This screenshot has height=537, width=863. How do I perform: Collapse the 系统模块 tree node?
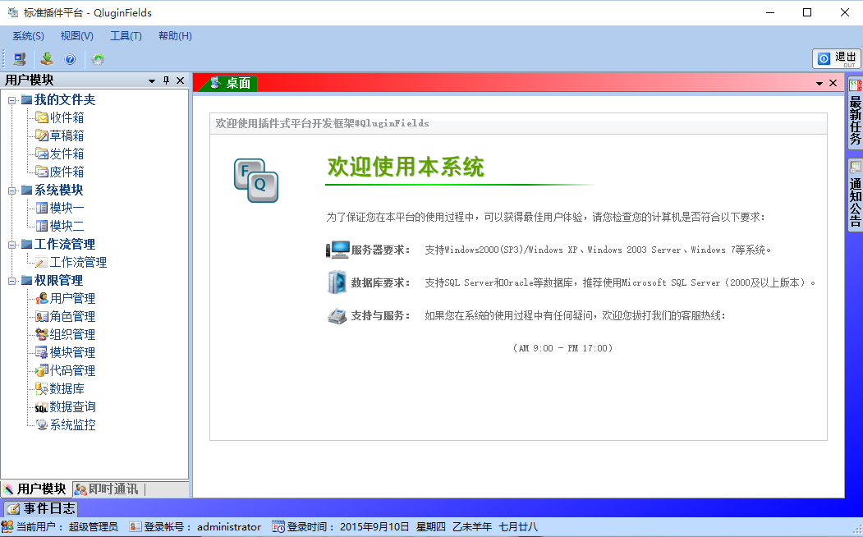(11, 190)
